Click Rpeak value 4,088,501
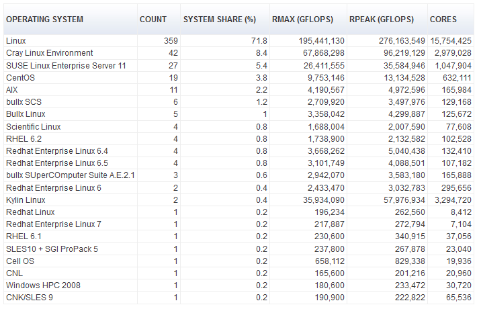The height and width of the screenshot is (309, 479). 406,163
